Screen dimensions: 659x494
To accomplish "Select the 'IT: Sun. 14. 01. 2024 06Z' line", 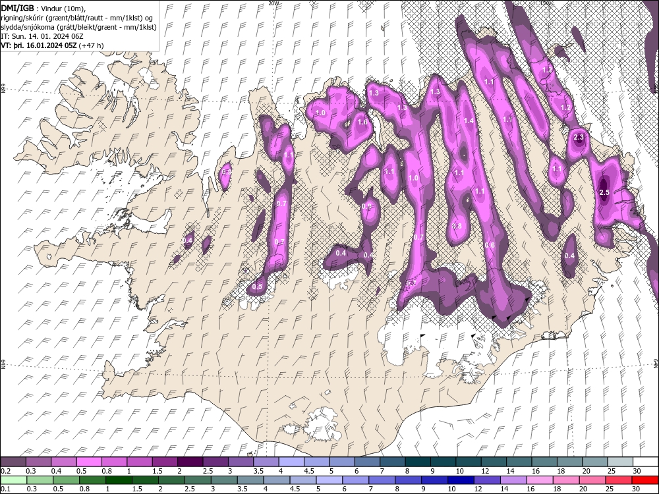I will coord(42,36).
